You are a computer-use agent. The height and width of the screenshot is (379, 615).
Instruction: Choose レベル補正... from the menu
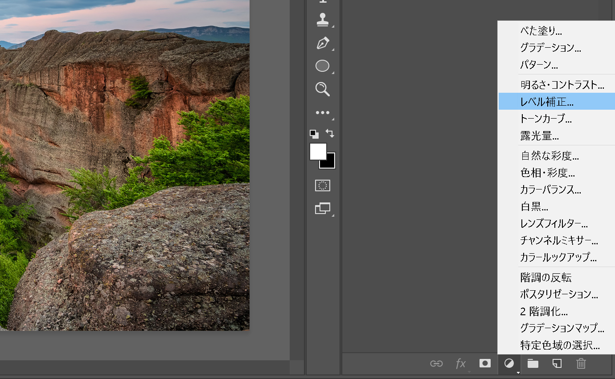click(x=547, y=102)
